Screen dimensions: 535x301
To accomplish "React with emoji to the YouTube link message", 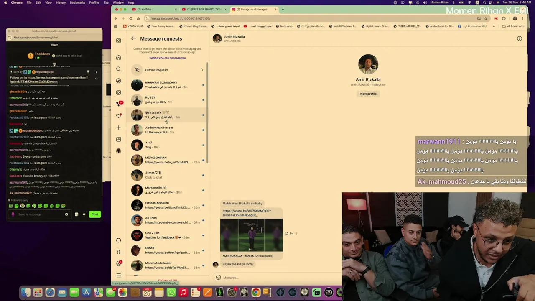I will [x=286, y=234].
